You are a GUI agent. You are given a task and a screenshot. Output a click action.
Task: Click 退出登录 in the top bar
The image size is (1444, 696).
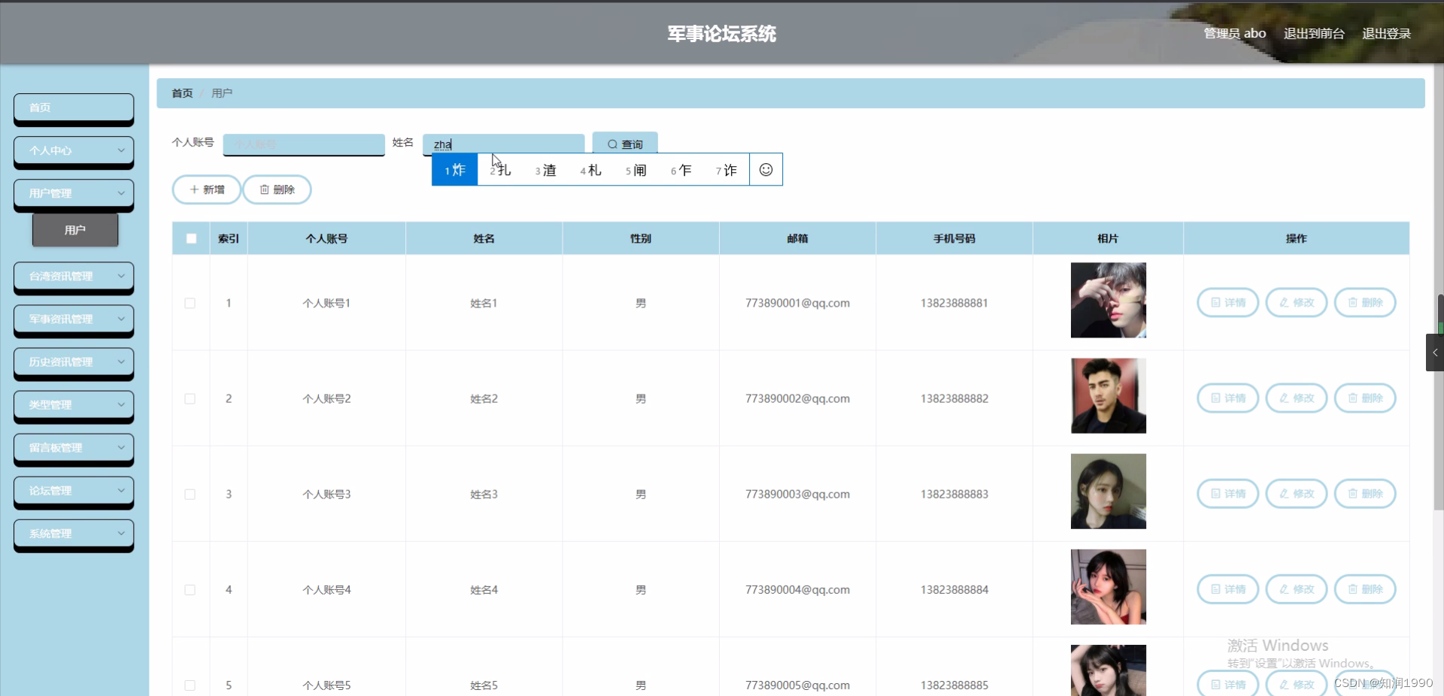click(1388, 33)
